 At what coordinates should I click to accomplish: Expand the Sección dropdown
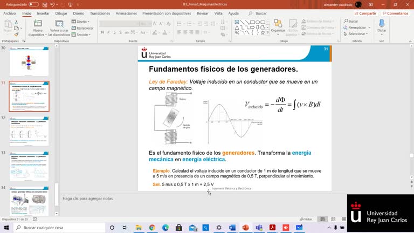click(81, 35)
